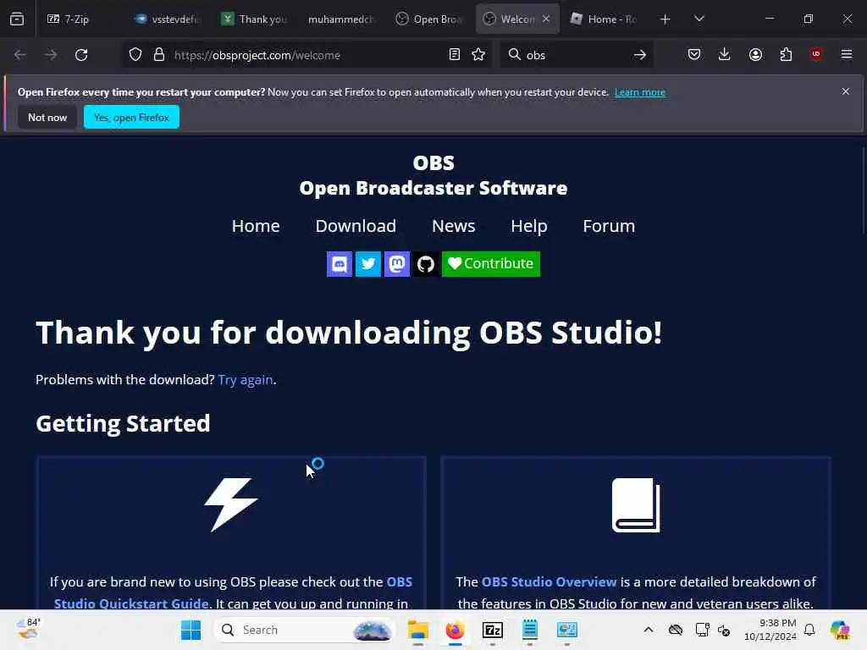Open the Forum navigation item
The height and width of the screenshot is (650, 867).
click(609, 226)
